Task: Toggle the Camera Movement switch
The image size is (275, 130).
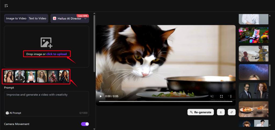Action: [x=85, y=124]
